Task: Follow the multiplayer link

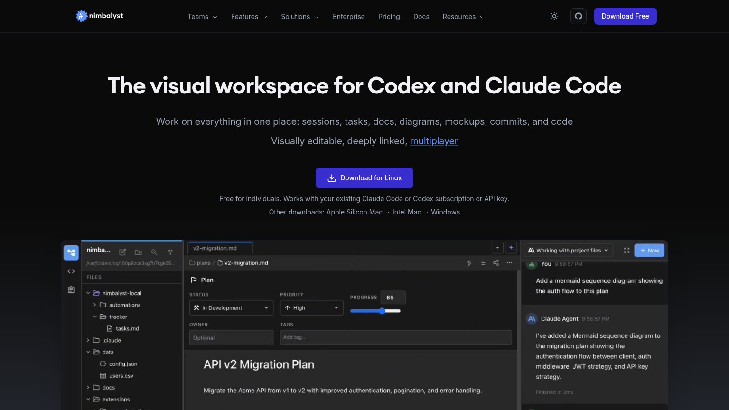Action: pos(434,141)
